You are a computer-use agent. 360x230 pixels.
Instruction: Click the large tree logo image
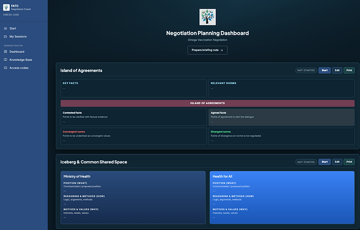[208, 17]
